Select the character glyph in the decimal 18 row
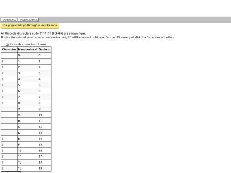 [3, 162]
